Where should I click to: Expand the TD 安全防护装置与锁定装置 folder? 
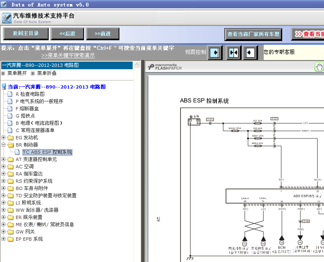[3, 195]
